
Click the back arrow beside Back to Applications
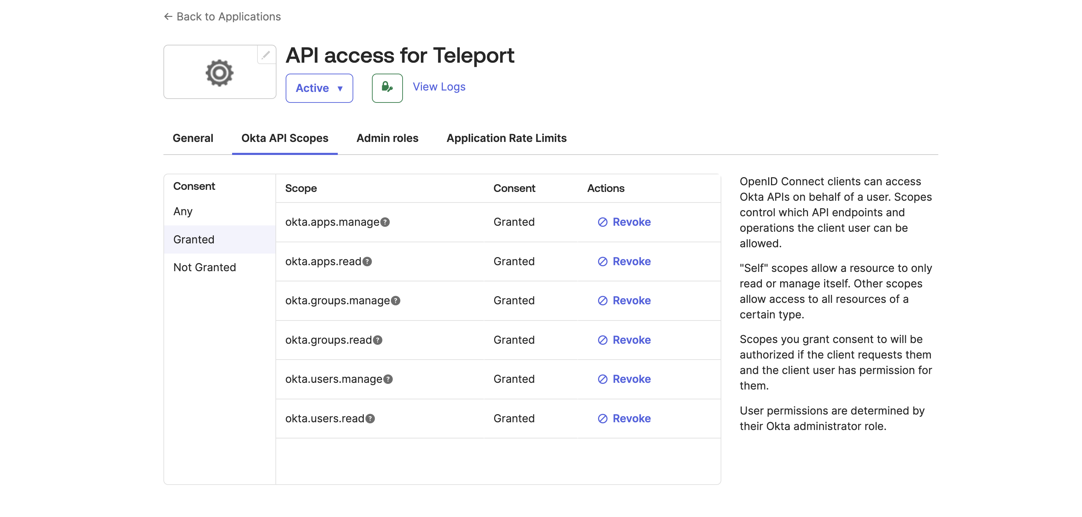[x=168, y=16]
